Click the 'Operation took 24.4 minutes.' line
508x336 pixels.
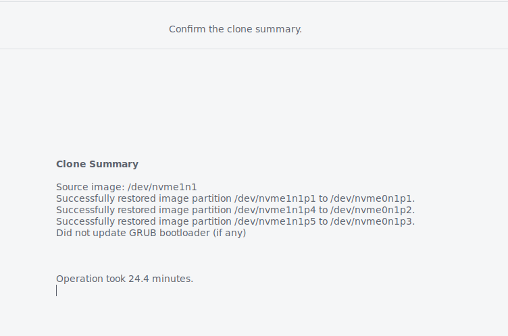click(x=125, y=279)
